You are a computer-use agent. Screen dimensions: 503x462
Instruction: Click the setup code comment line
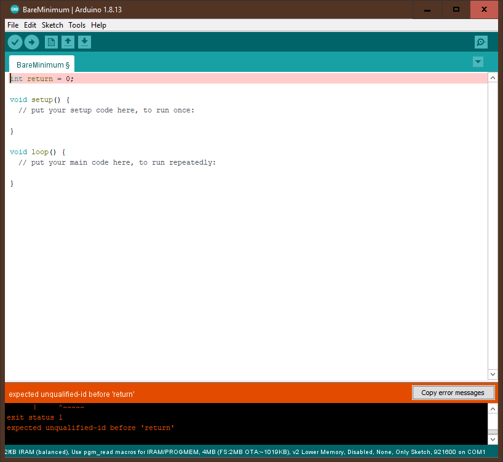pyautogui.click(x=106, y=111)
